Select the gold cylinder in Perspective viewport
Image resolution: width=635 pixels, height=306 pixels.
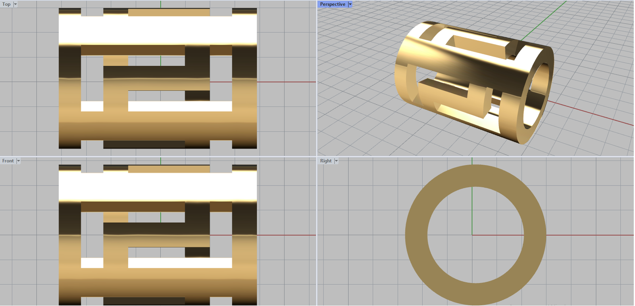(x=468, y=67)
